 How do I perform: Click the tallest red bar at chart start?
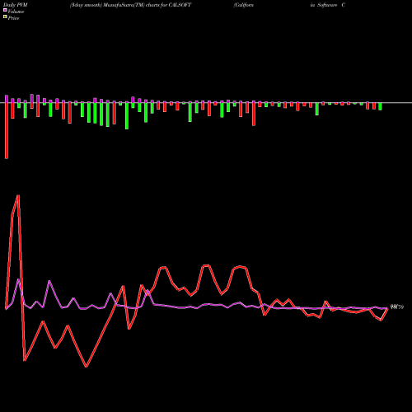[x=7, y=130]
